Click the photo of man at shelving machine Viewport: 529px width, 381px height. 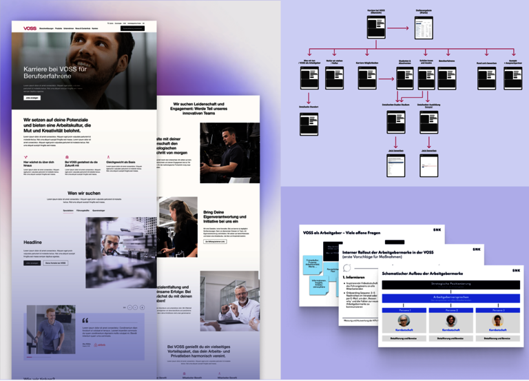coord(121,252)
